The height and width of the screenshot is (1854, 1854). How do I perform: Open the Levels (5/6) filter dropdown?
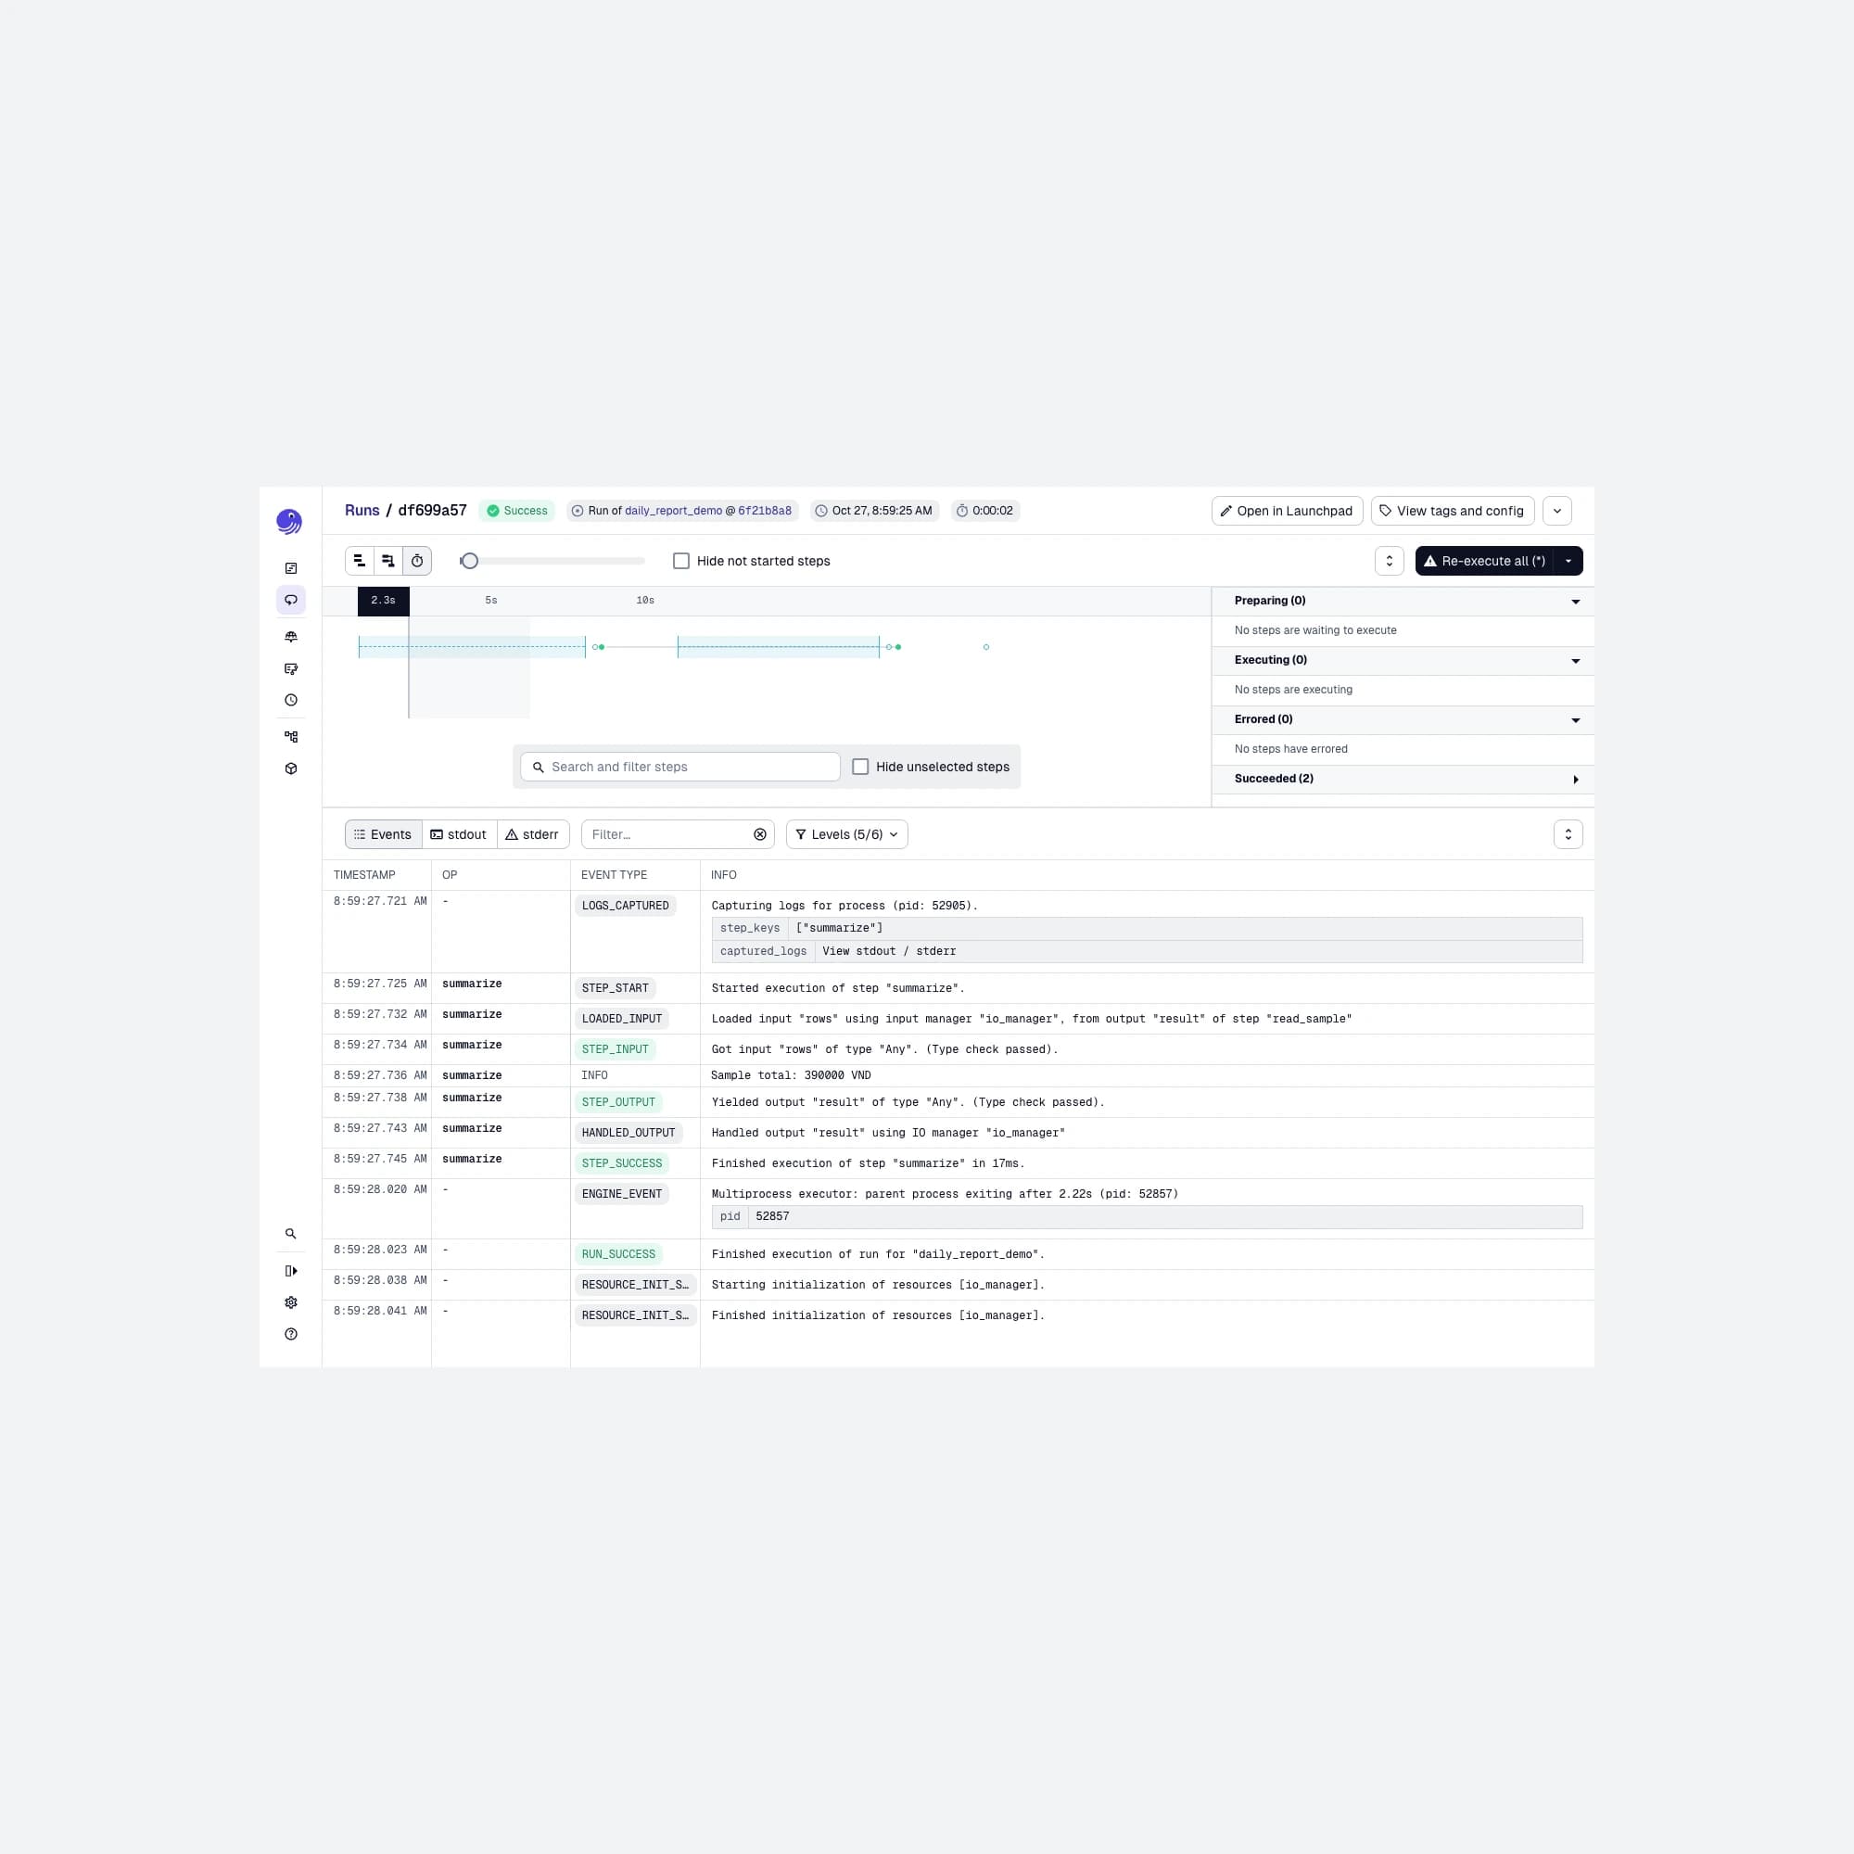(846, 834)
